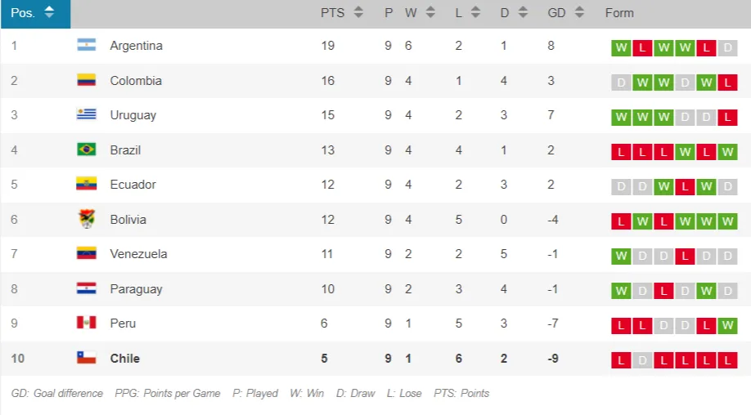Screen dimensions: 751x415
Task: Open the Peru team link
Action: (x=123, y=324)
